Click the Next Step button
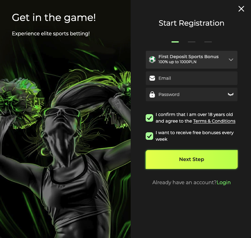251x238 pixels. tap(191, 160)
